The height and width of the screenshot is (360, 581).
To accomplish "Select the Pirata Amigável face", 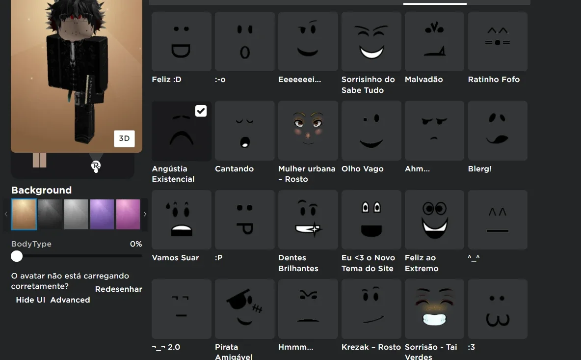I will (244, 309).
